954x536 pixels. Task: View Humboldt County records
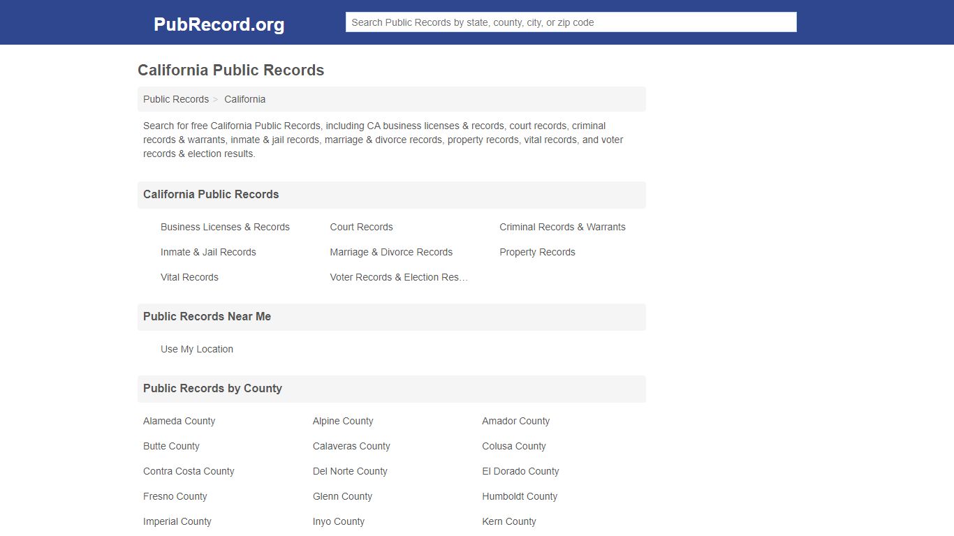[520, 496]
